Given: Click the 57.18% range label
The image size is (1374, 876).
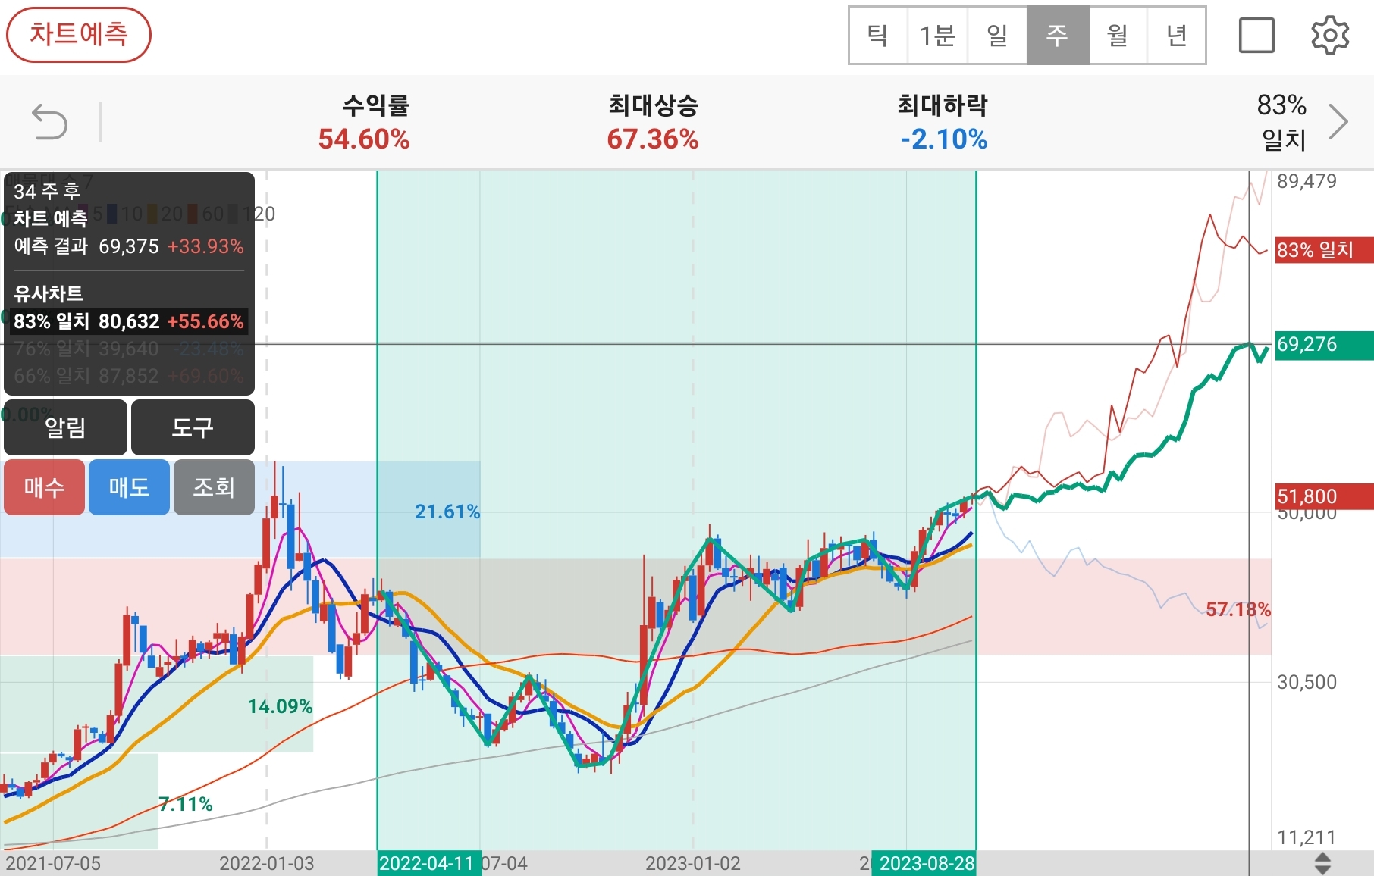Looking at the screenshot, I should pyautogui.click(x=1238, y=609).
